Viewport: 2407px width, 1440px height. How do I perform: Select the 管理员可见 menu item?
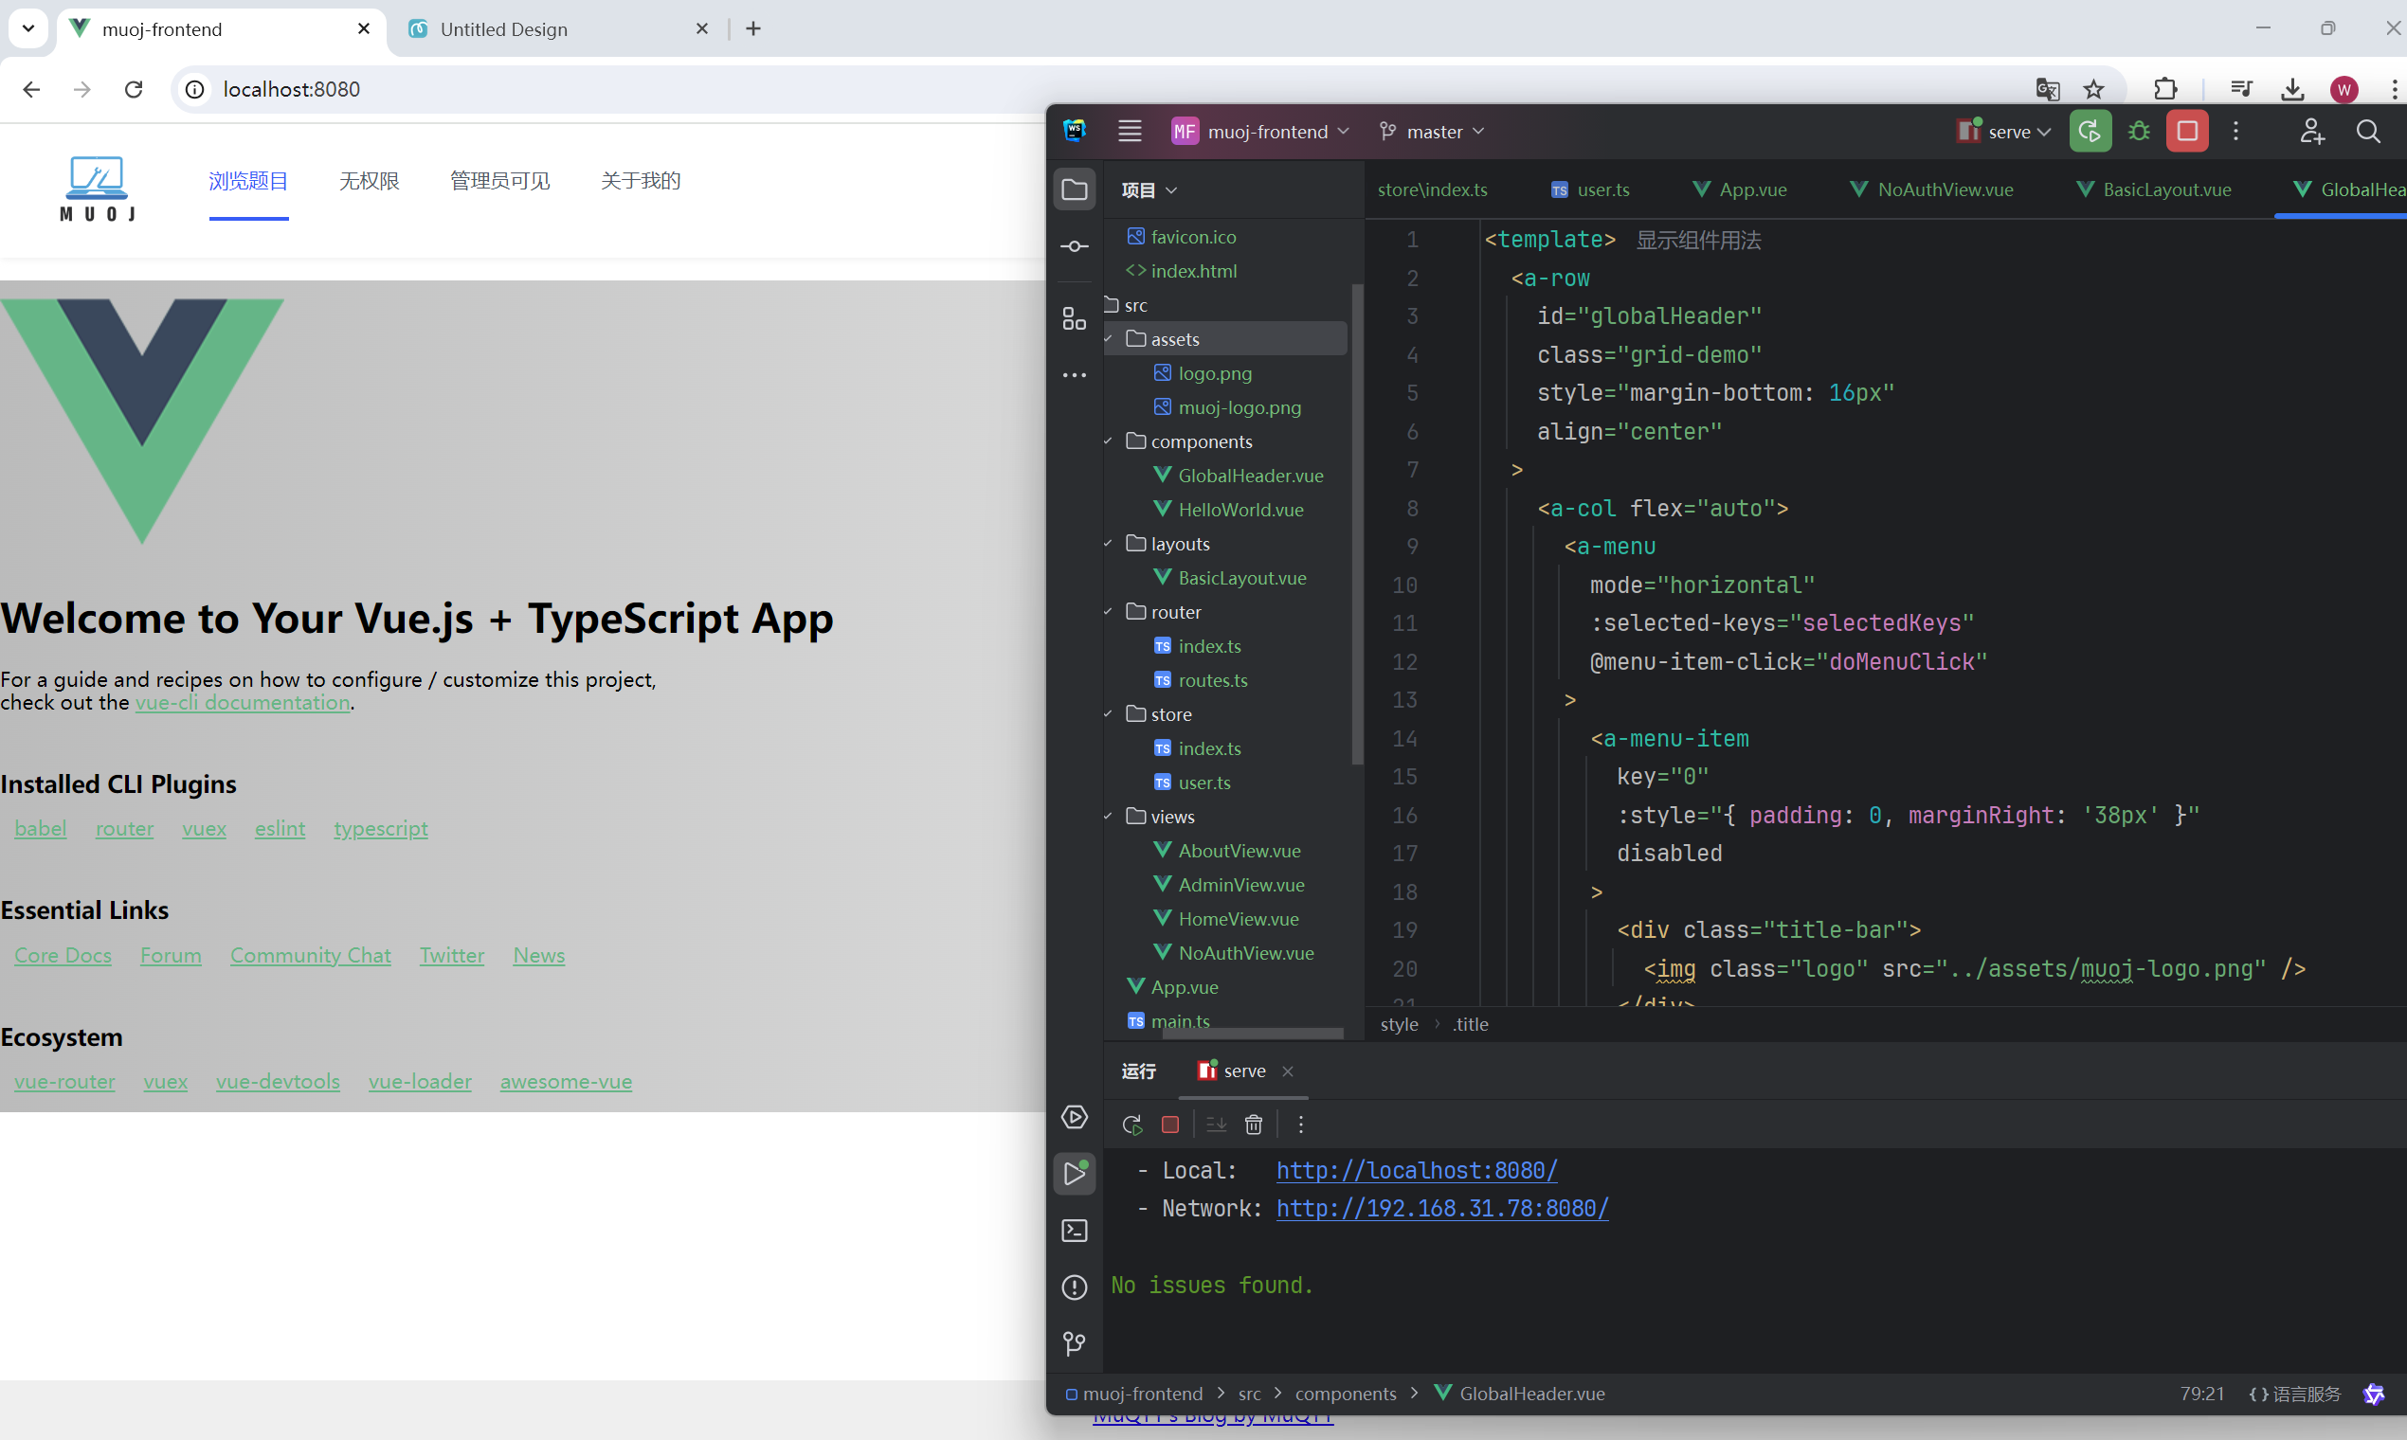499,181
